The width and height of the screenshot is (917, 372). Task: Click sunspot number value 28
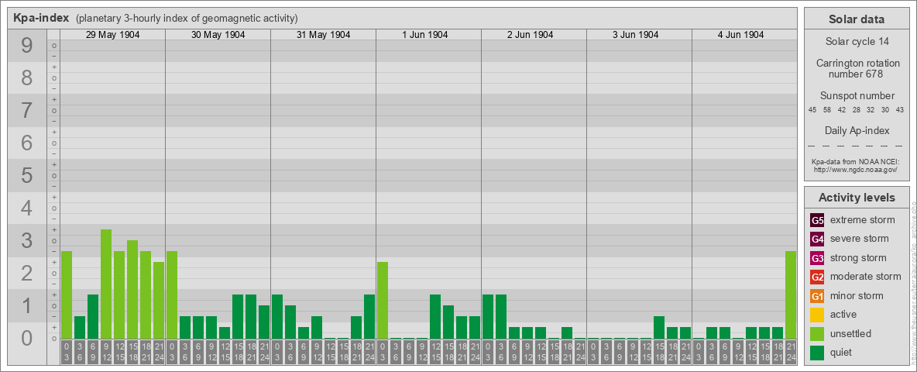tap(856, 110)
